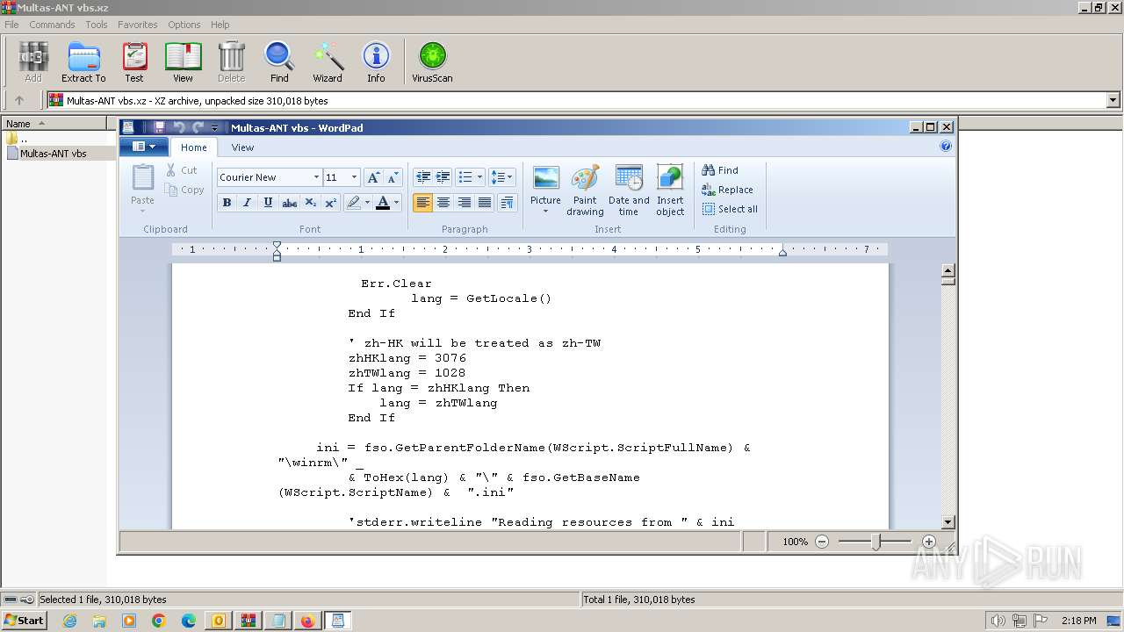Select the Home tab in WordPad
Image resolution: width=1124 pixels, height=632 pixels.
click(x=194, y=147)
